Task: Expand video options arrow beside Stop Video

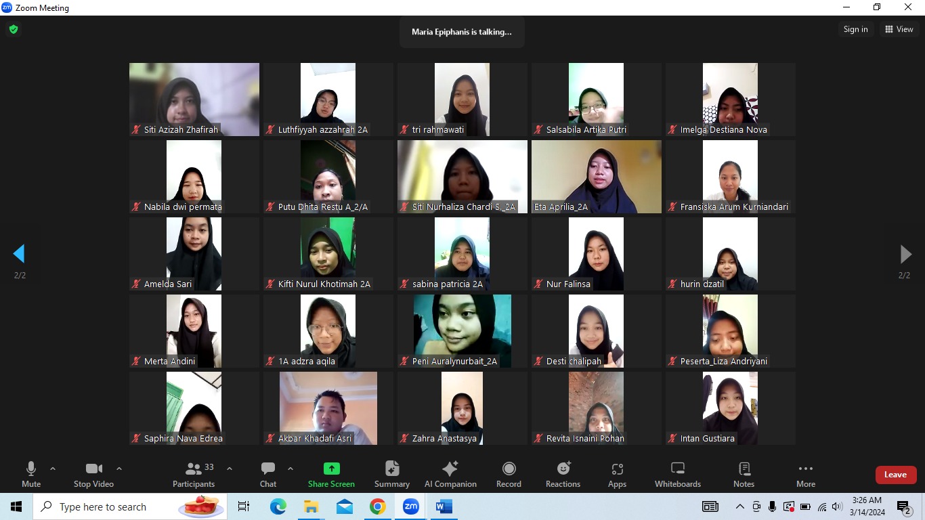Action: (x=119, y=469)
